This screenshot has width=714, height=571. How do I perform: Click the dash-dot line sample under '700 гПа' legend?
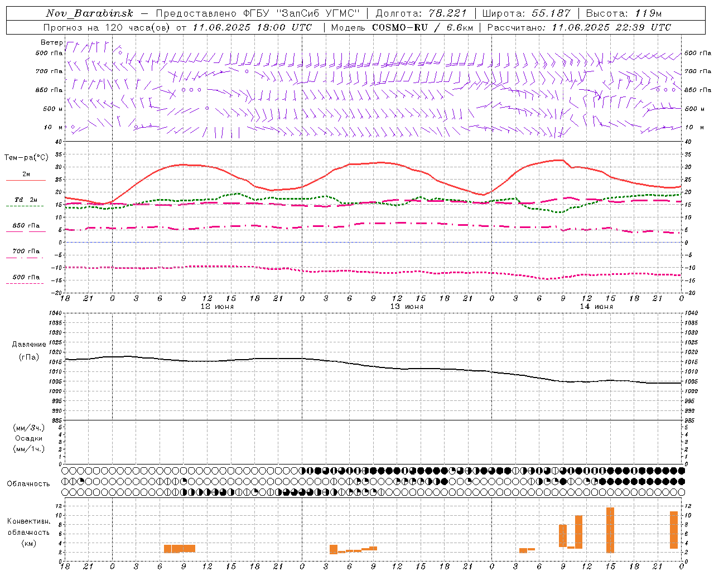click(26, 258)
